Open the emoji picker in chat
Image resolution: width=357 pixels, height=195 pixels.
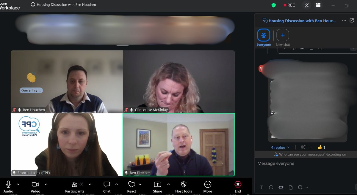[x=271, y=187]
